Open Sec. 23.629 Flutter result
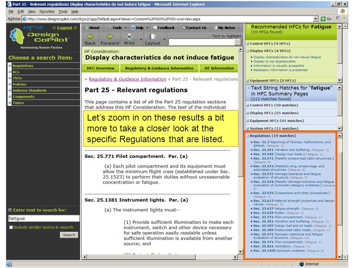Viewport: 357px width, 268px height. tap(279, 213)
